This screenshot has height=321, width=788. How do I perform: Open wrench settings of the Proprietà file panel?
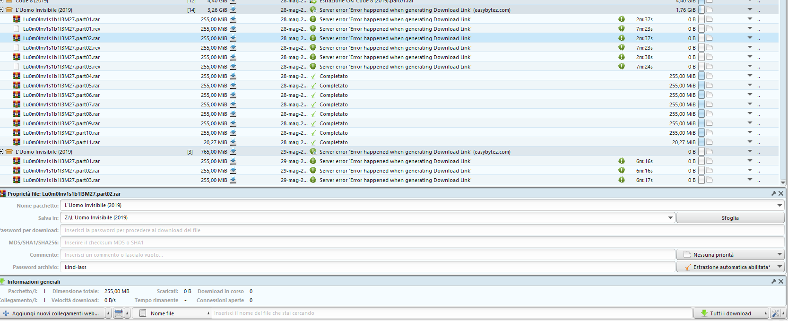coord(774,193)
